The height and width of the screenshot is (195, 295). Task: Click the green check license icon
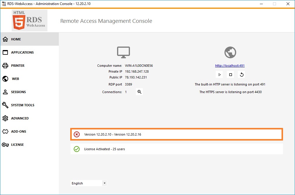(x=77, y=149)
